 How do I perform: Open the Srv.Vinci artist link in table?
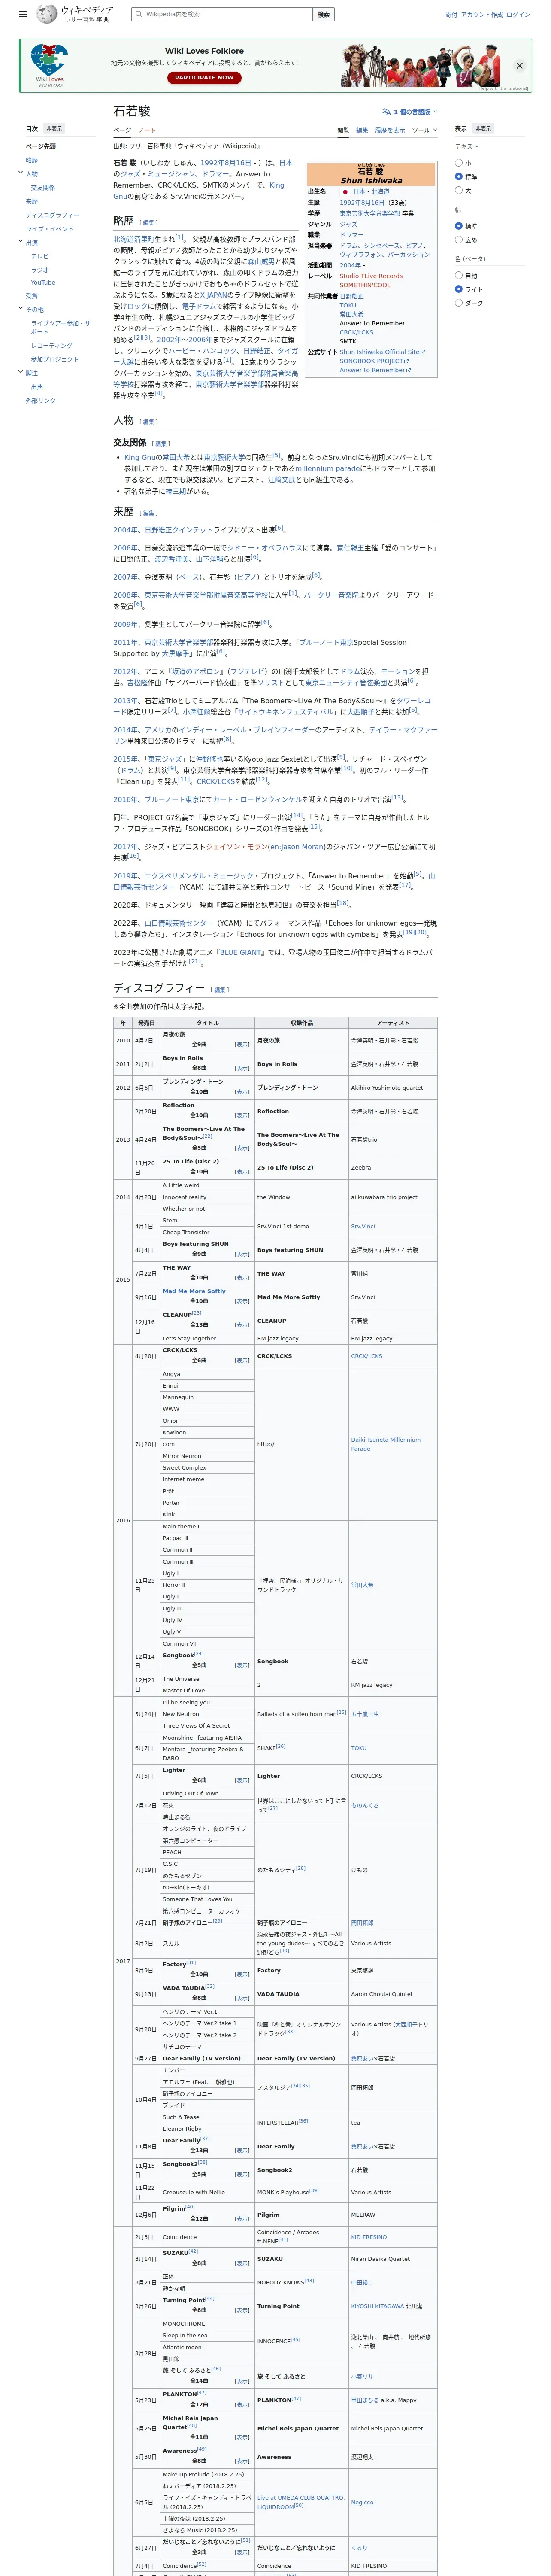pyautogui.click(x=363, y=1226)
